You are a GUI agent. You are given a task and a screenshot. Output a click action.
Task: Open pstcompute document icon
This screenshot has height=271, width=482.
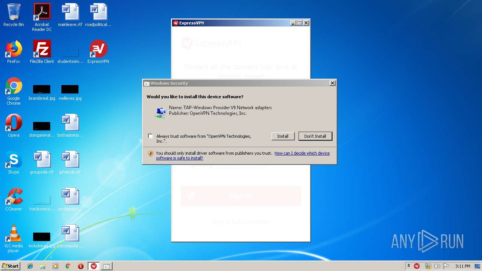click(70, 236)
